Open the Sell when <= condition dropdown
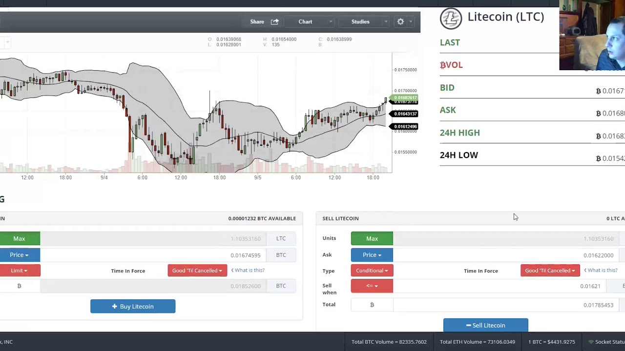Screen dimensions: 625x351 coord(372,286)
